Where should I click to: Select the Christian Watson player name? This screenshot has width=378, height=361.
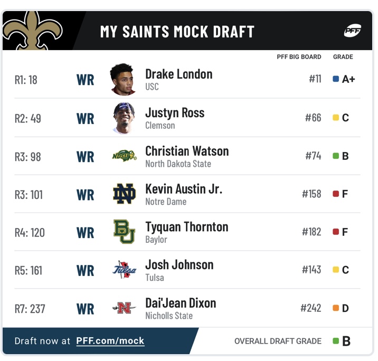pyautogui.click(x=187, y=151)
